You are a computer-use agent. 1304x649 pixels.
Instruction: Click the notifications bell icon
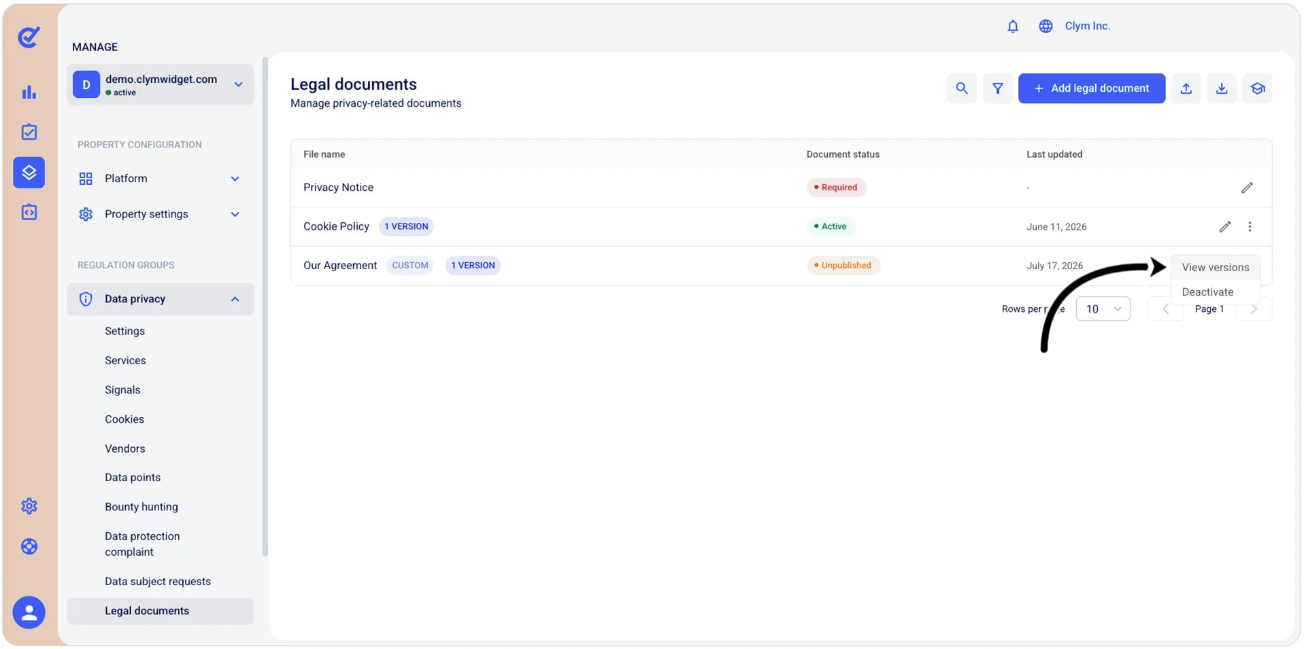1013,27
